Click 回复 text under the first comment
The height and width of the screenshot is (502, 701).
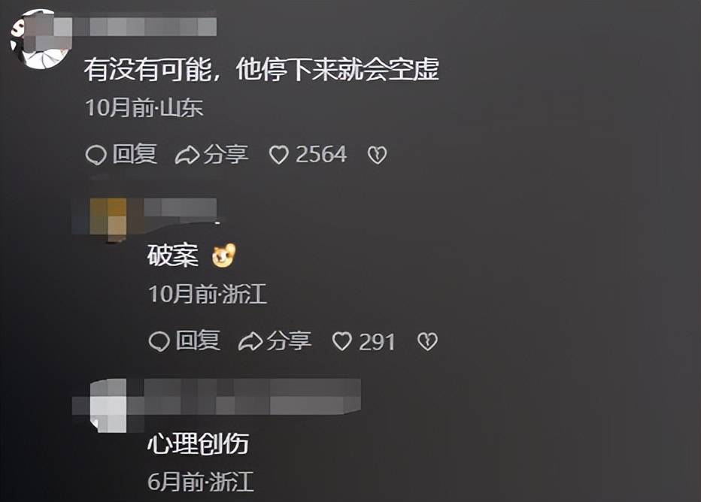point(135,155)
